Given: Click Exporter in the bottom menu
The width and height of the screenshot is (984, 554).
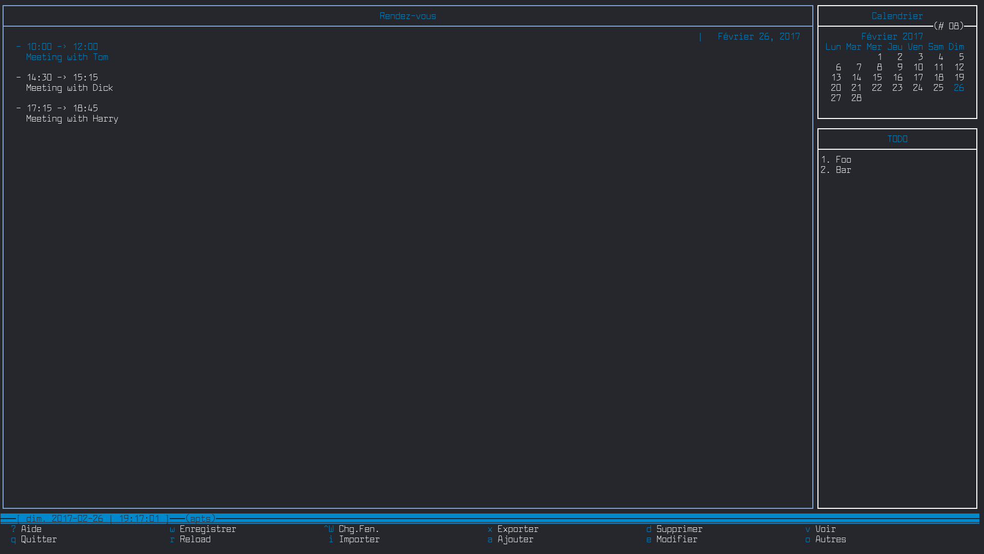Looking at the screenshot, I should [518, 529].
